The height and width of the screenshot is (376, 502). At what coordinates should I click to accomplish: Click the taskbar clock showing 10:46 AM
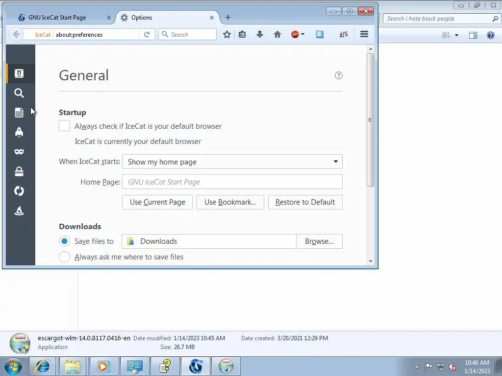click(x=477, y=367)
